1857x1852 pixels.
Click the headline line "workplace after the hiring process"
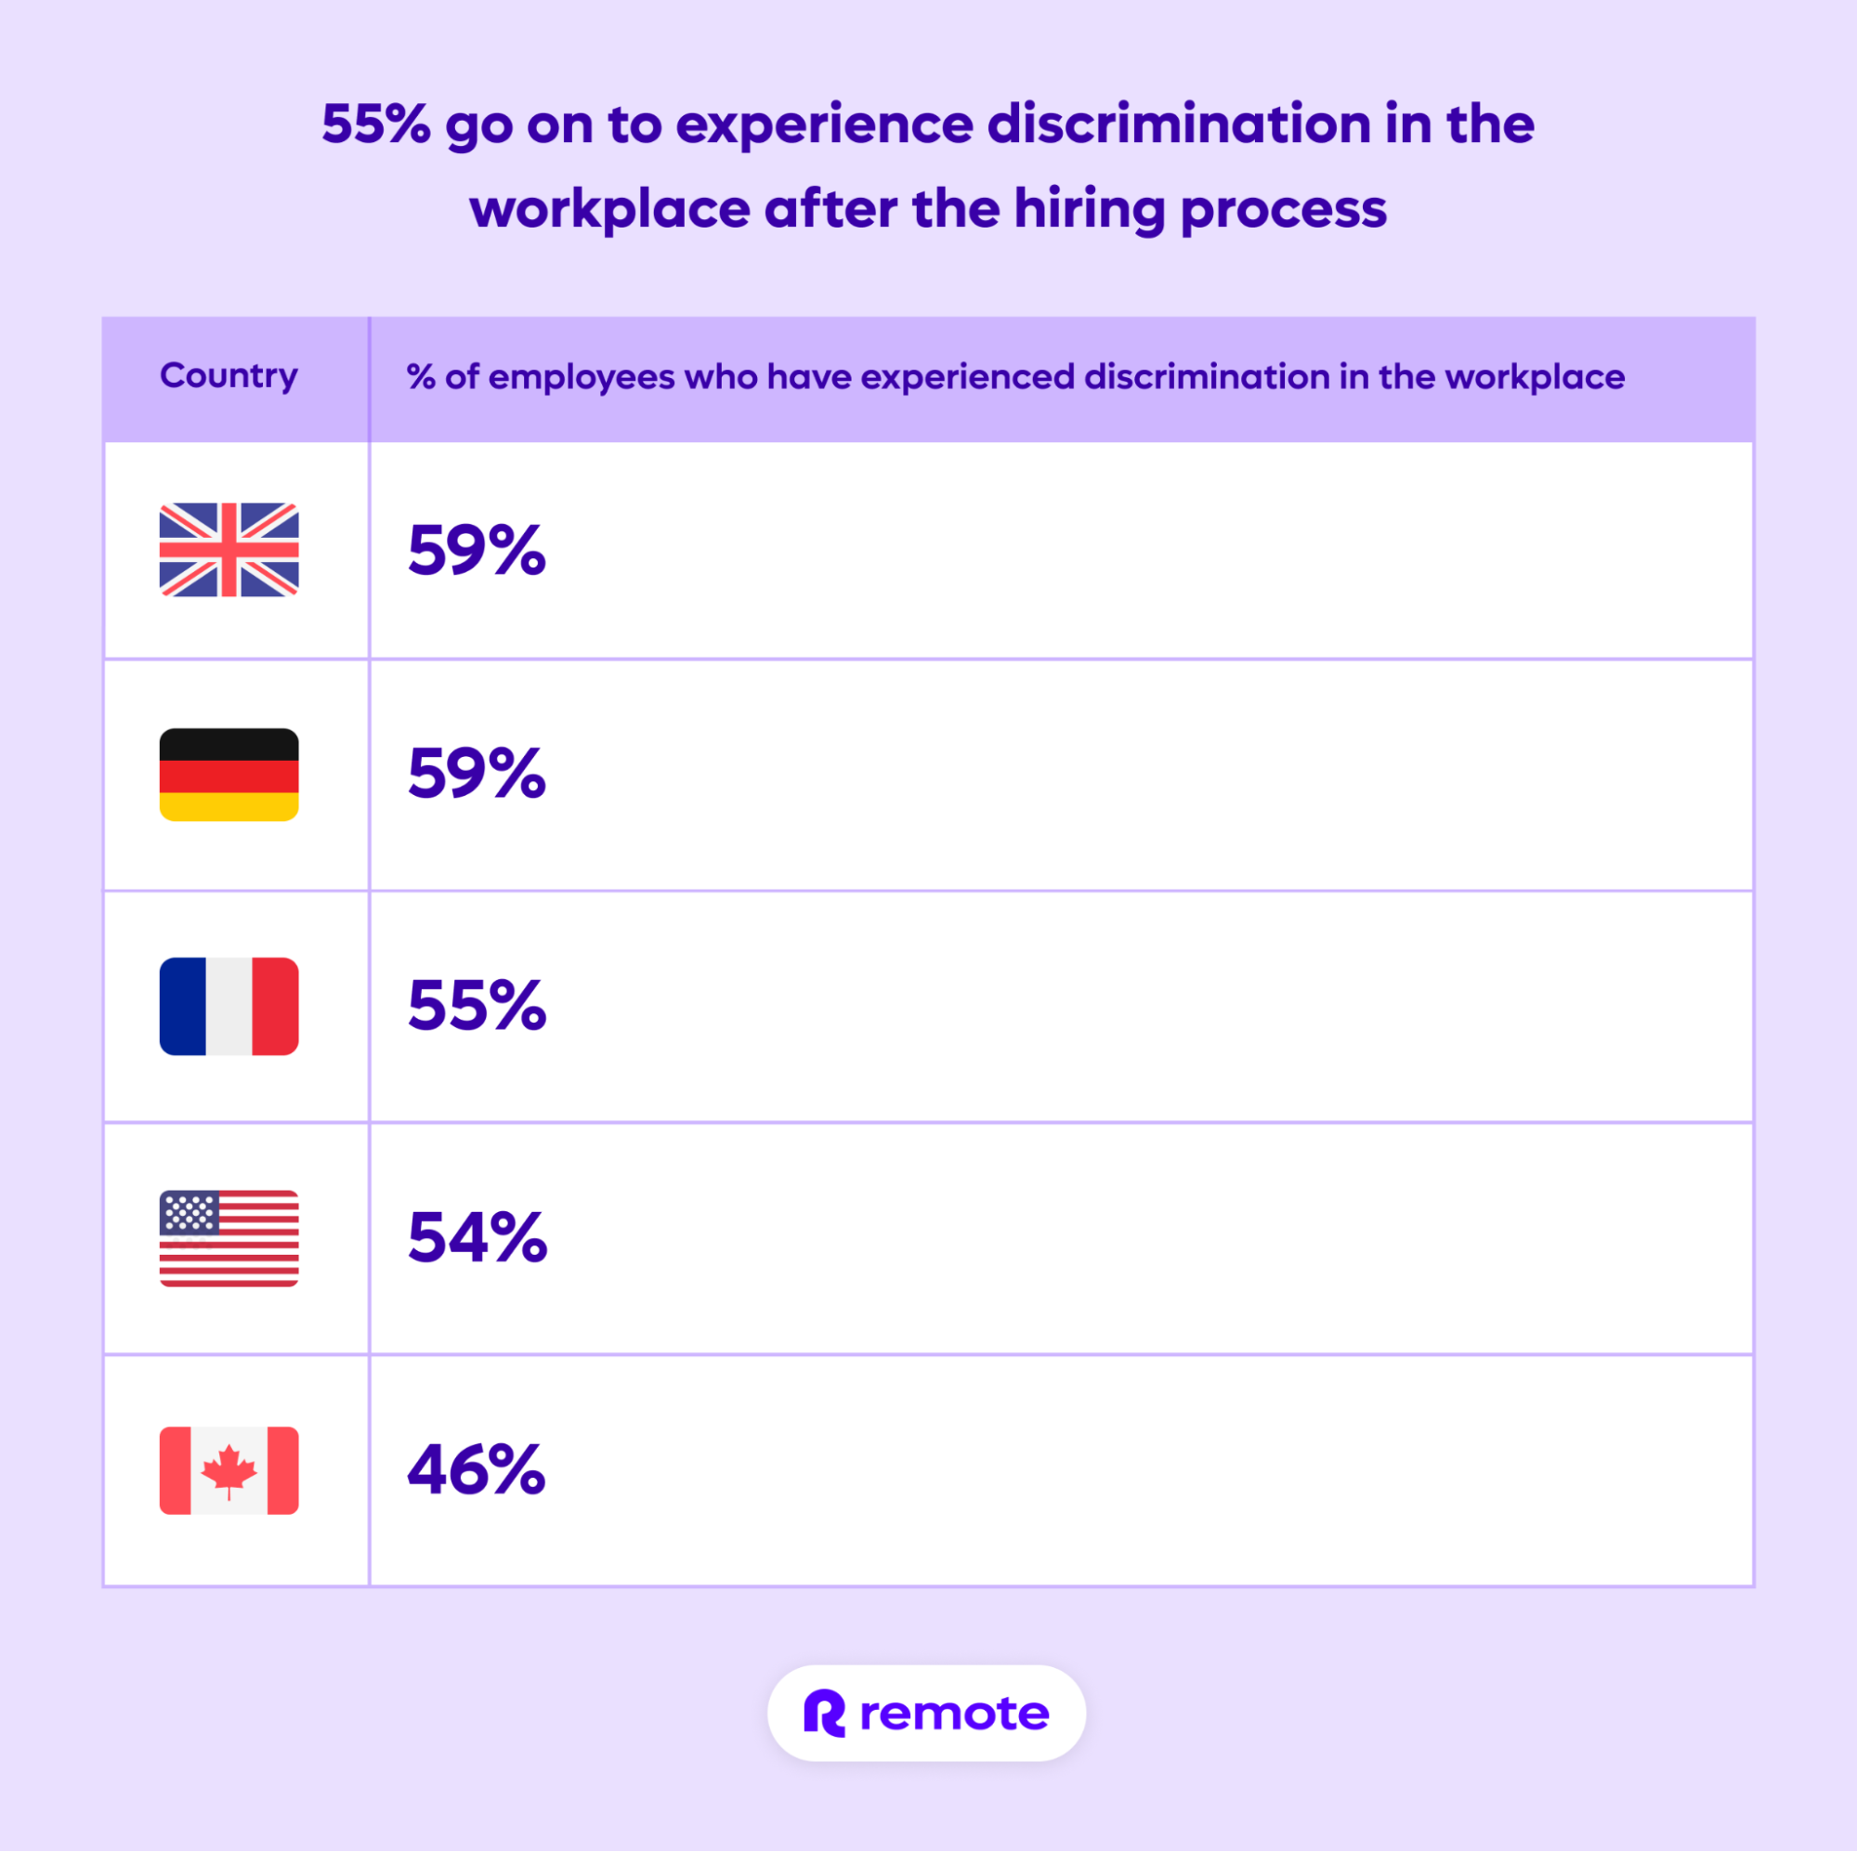click(927, 209)
